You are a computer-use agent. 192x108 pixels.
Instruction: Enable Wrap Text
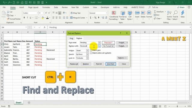(75, 13)
